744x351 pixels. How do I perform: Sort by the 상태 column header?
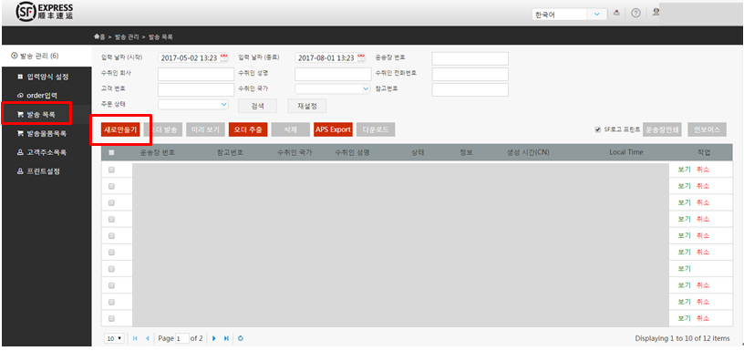[418, 153]
